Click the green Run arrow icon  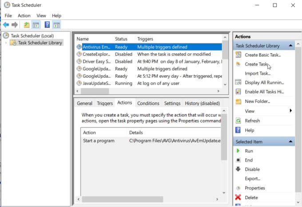click(x=238, y=151)
